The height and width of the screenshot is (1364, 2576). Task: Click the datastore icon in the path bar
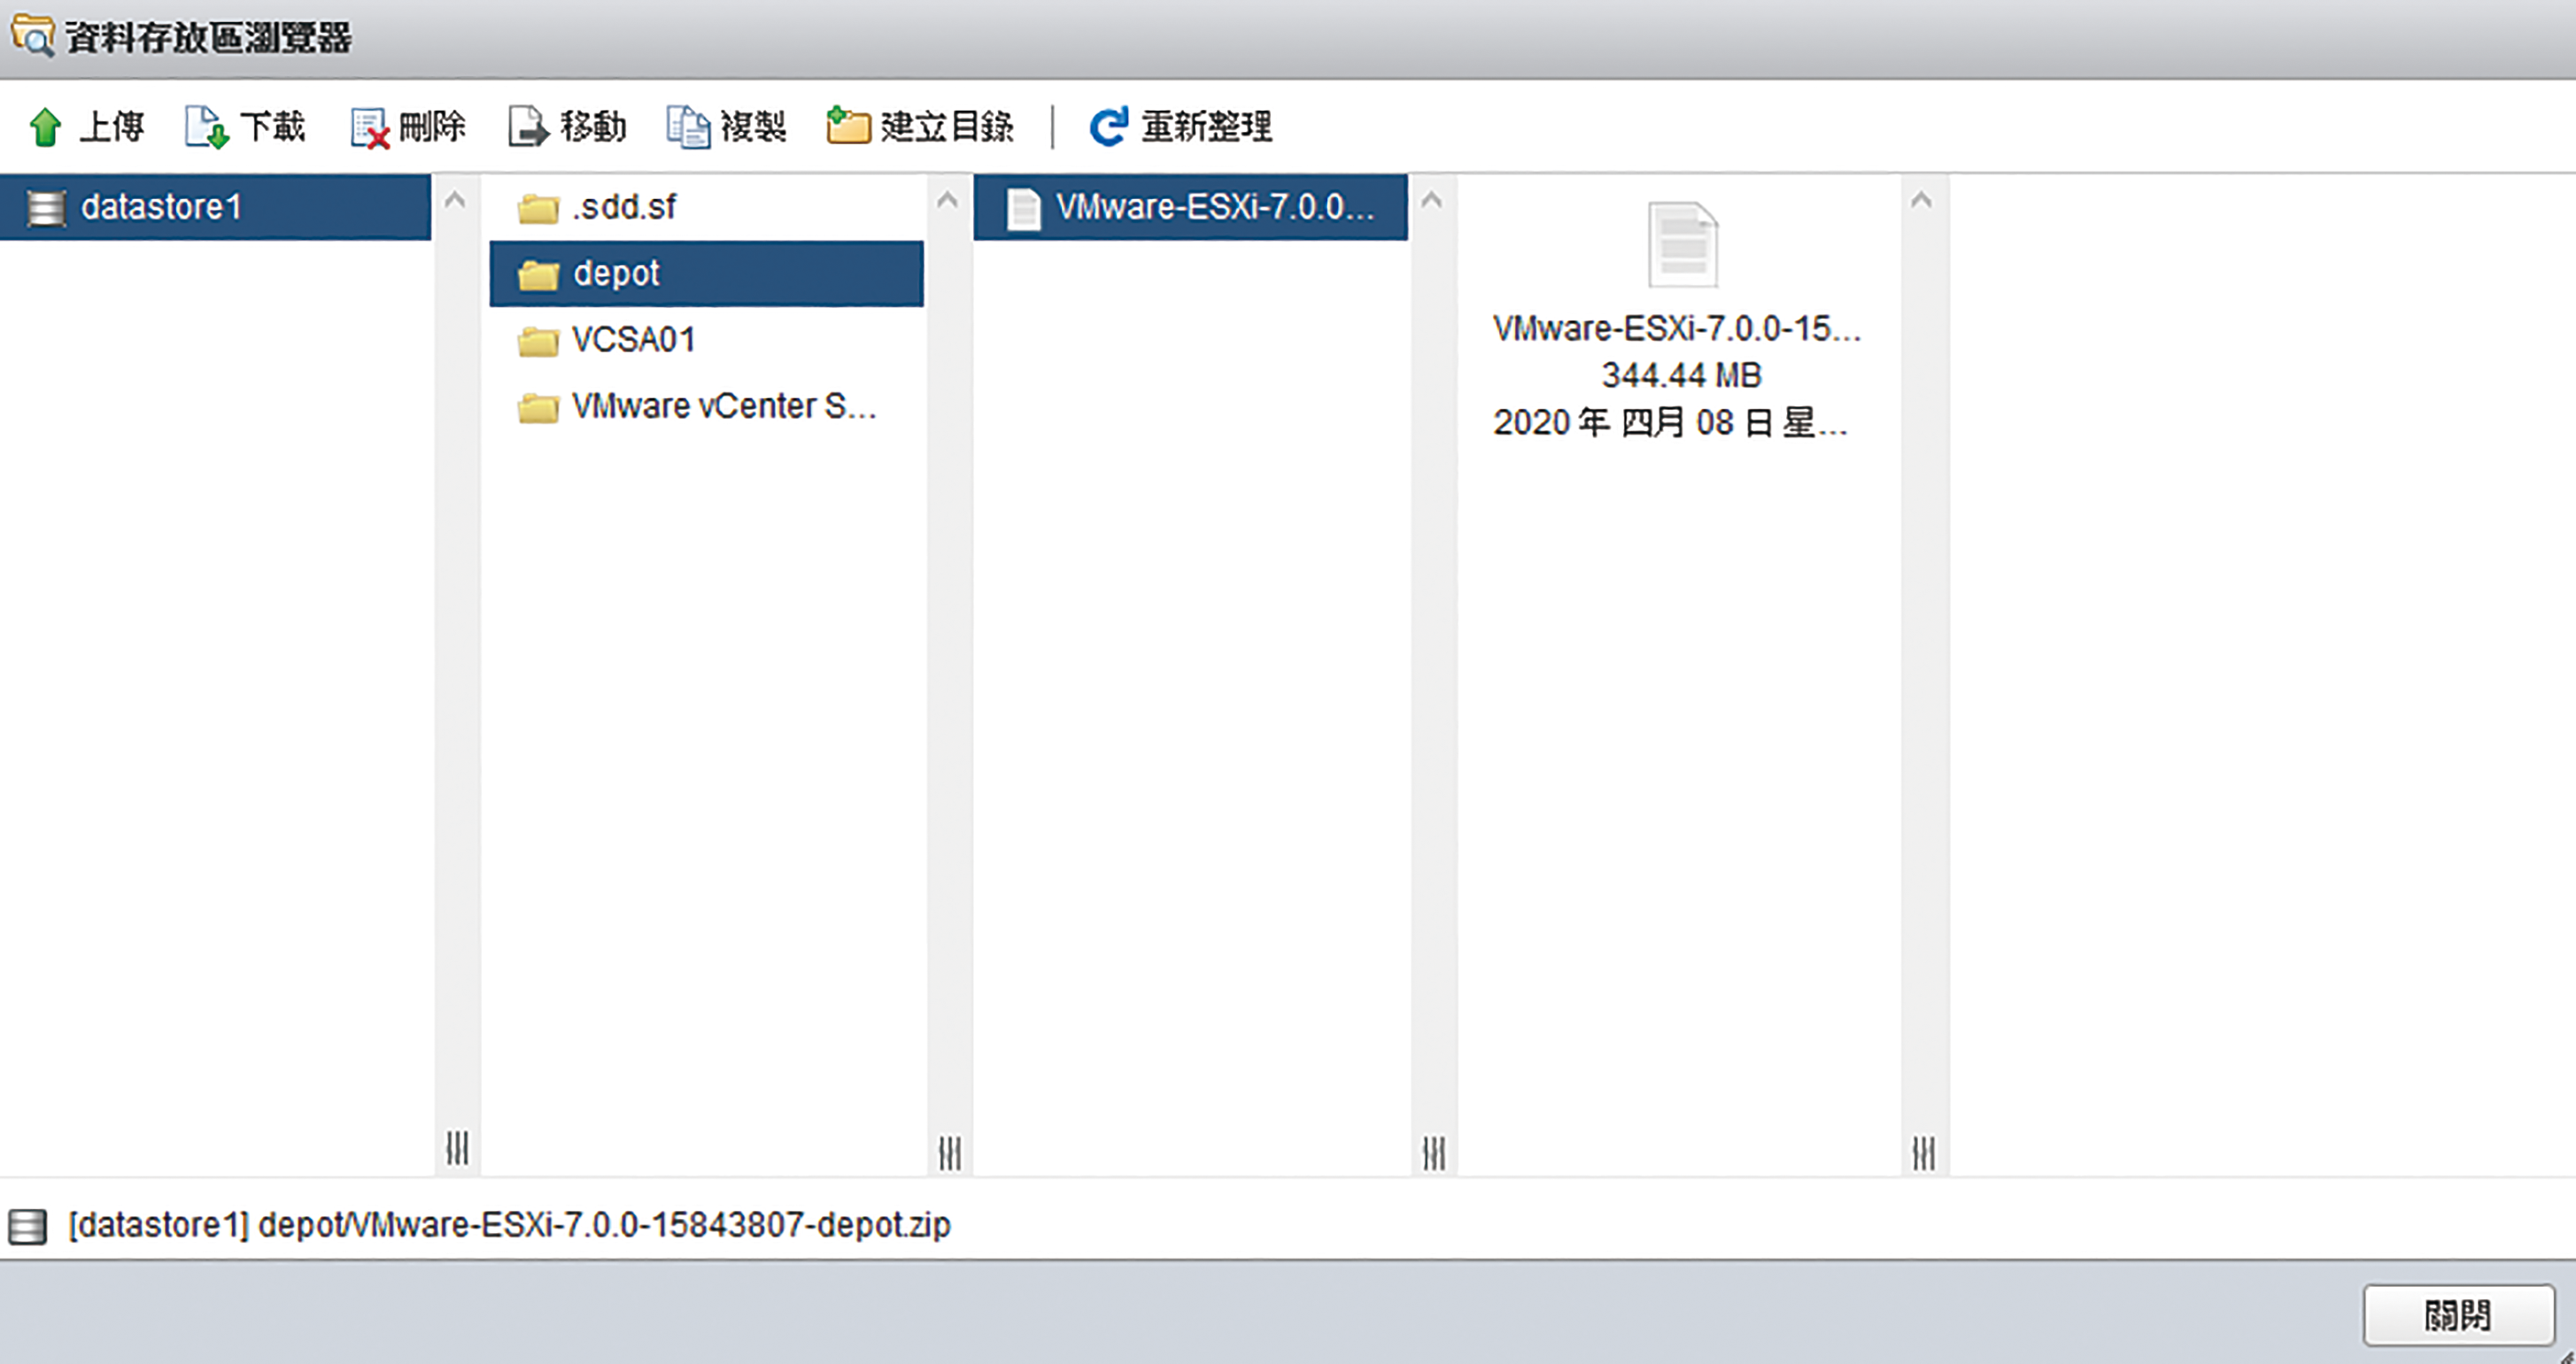(27, 1226)
